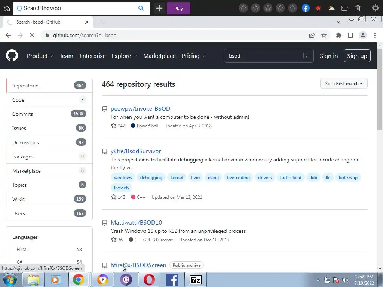
Task: Open 7-Zip from the taskbar
Action: point(195,280)
